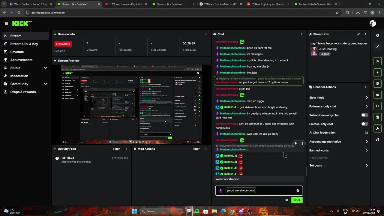The height and width of the screenshot is (216, 384).
Task: Expand Set goals options
Action: tap(367, 165)
